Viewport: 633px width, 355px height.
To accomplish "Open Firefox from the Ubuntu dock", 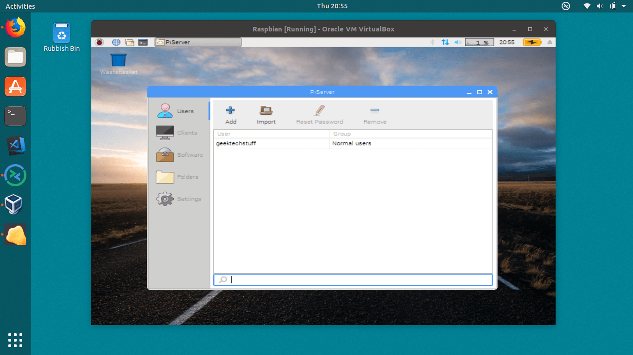I will 15,28.
